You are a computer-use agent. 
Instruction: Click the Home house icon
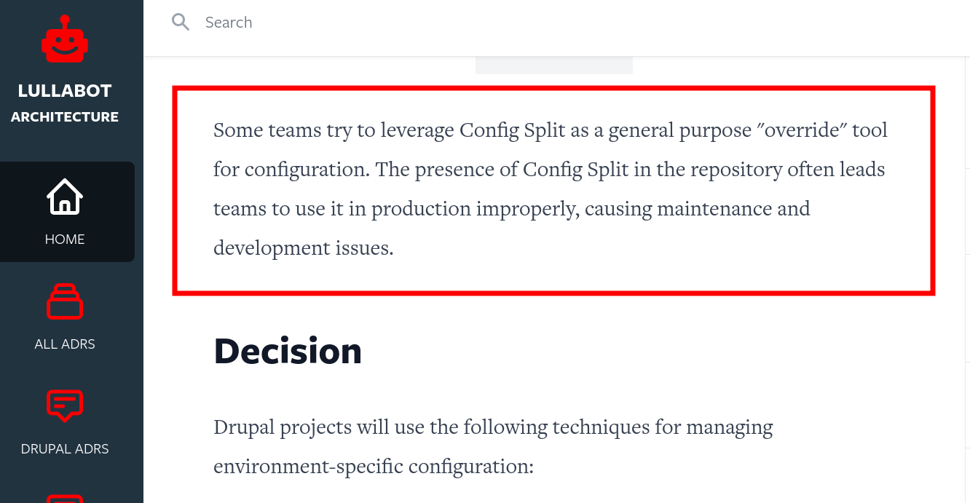click(65, 197)
